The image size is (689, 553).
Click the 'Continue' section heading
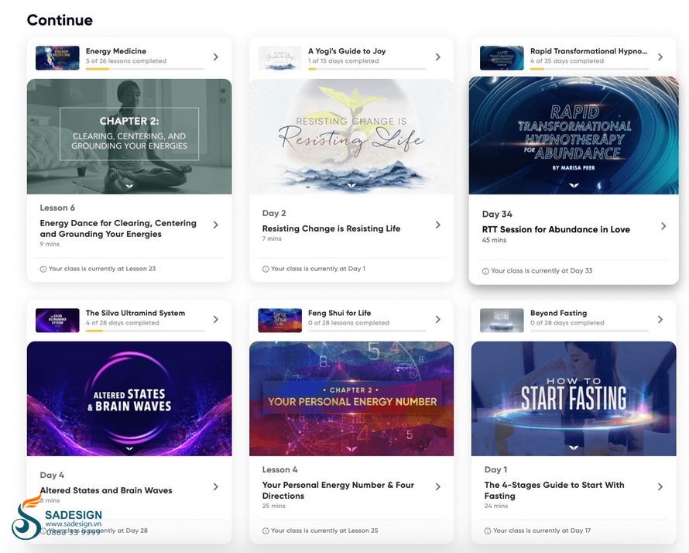click(60, 20)
